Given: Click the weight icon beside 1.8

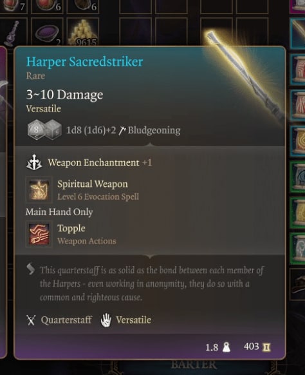Looking at the screenshot, I should point(226,347).
